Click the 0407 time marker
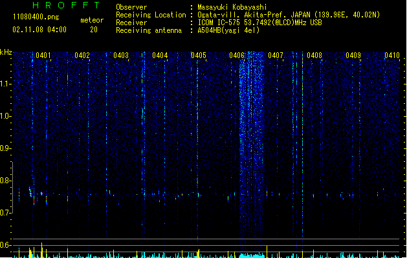The height and width of the screenshot is (258, 407). coord(276,55)
